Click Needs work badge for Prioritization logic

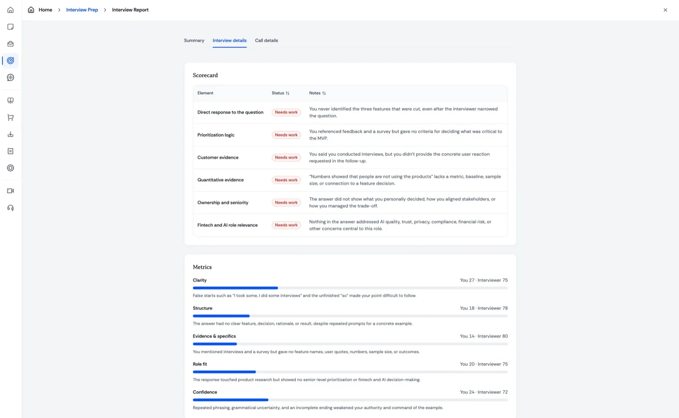click(x=286, y=135)
